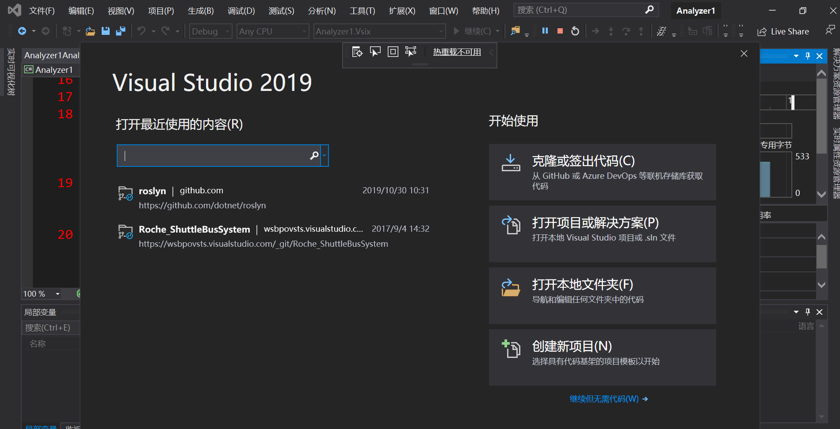
Task: Open the 工具(T) menu
Action: point(362,11)
